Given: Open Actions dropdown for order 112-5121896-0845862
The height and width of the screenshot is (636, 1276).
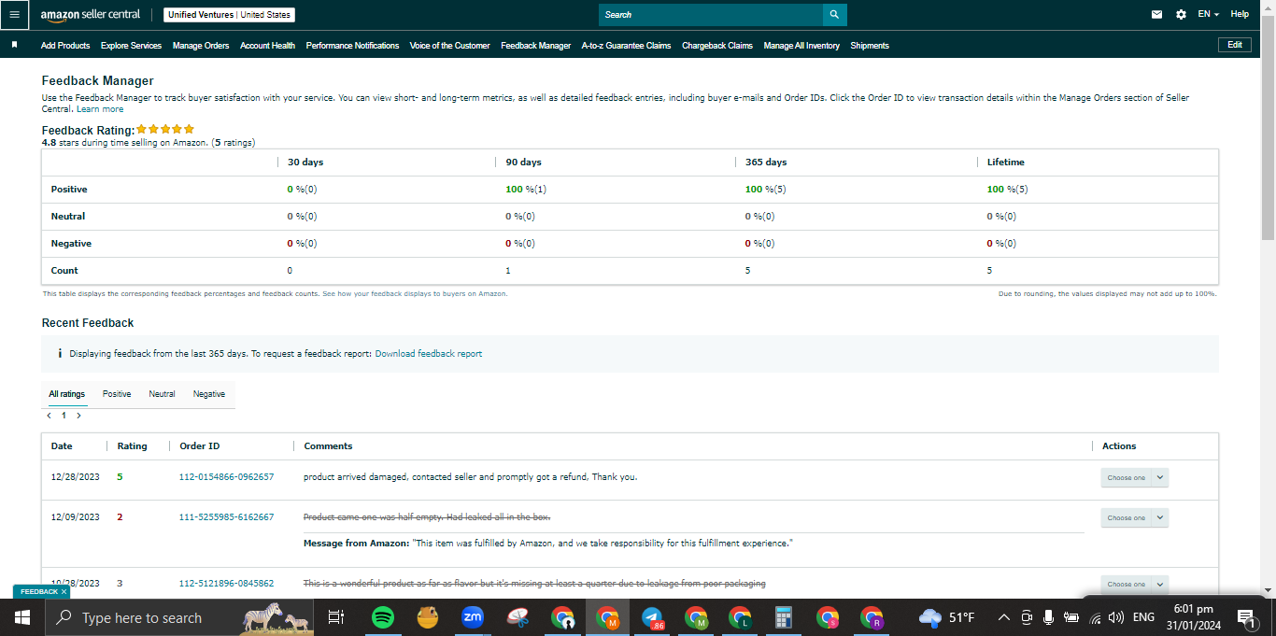Looking at the screenshot, I should point(1134,584).
